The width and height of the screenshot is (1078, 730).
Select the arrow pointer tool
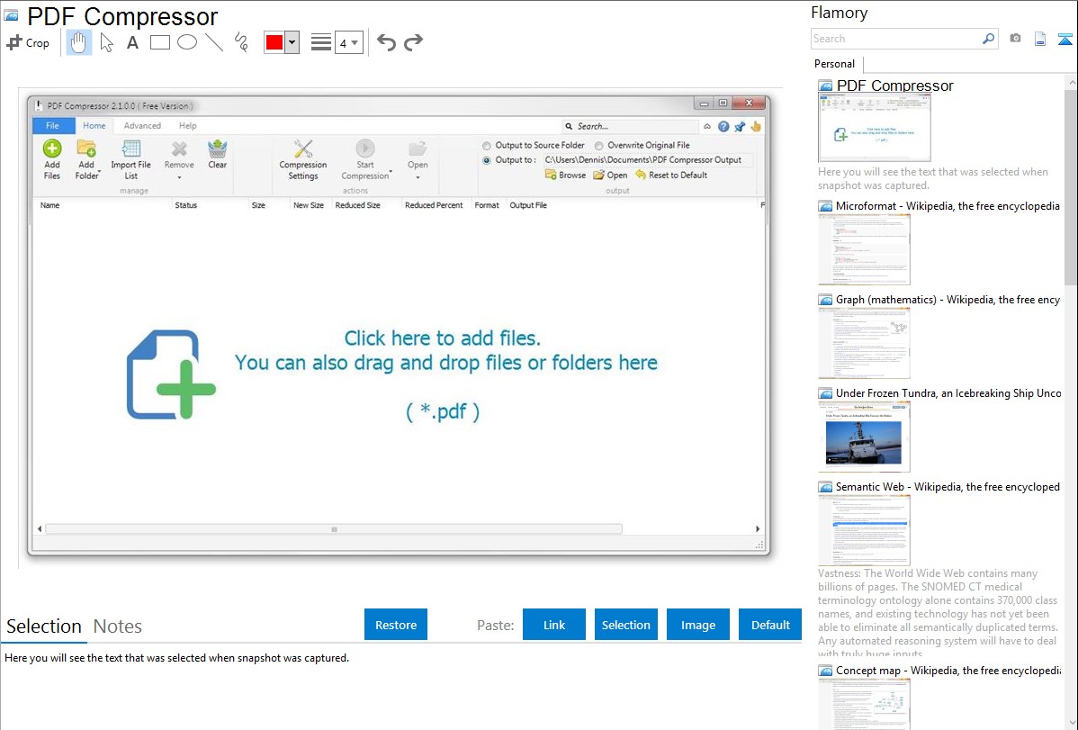click(106, 42)
